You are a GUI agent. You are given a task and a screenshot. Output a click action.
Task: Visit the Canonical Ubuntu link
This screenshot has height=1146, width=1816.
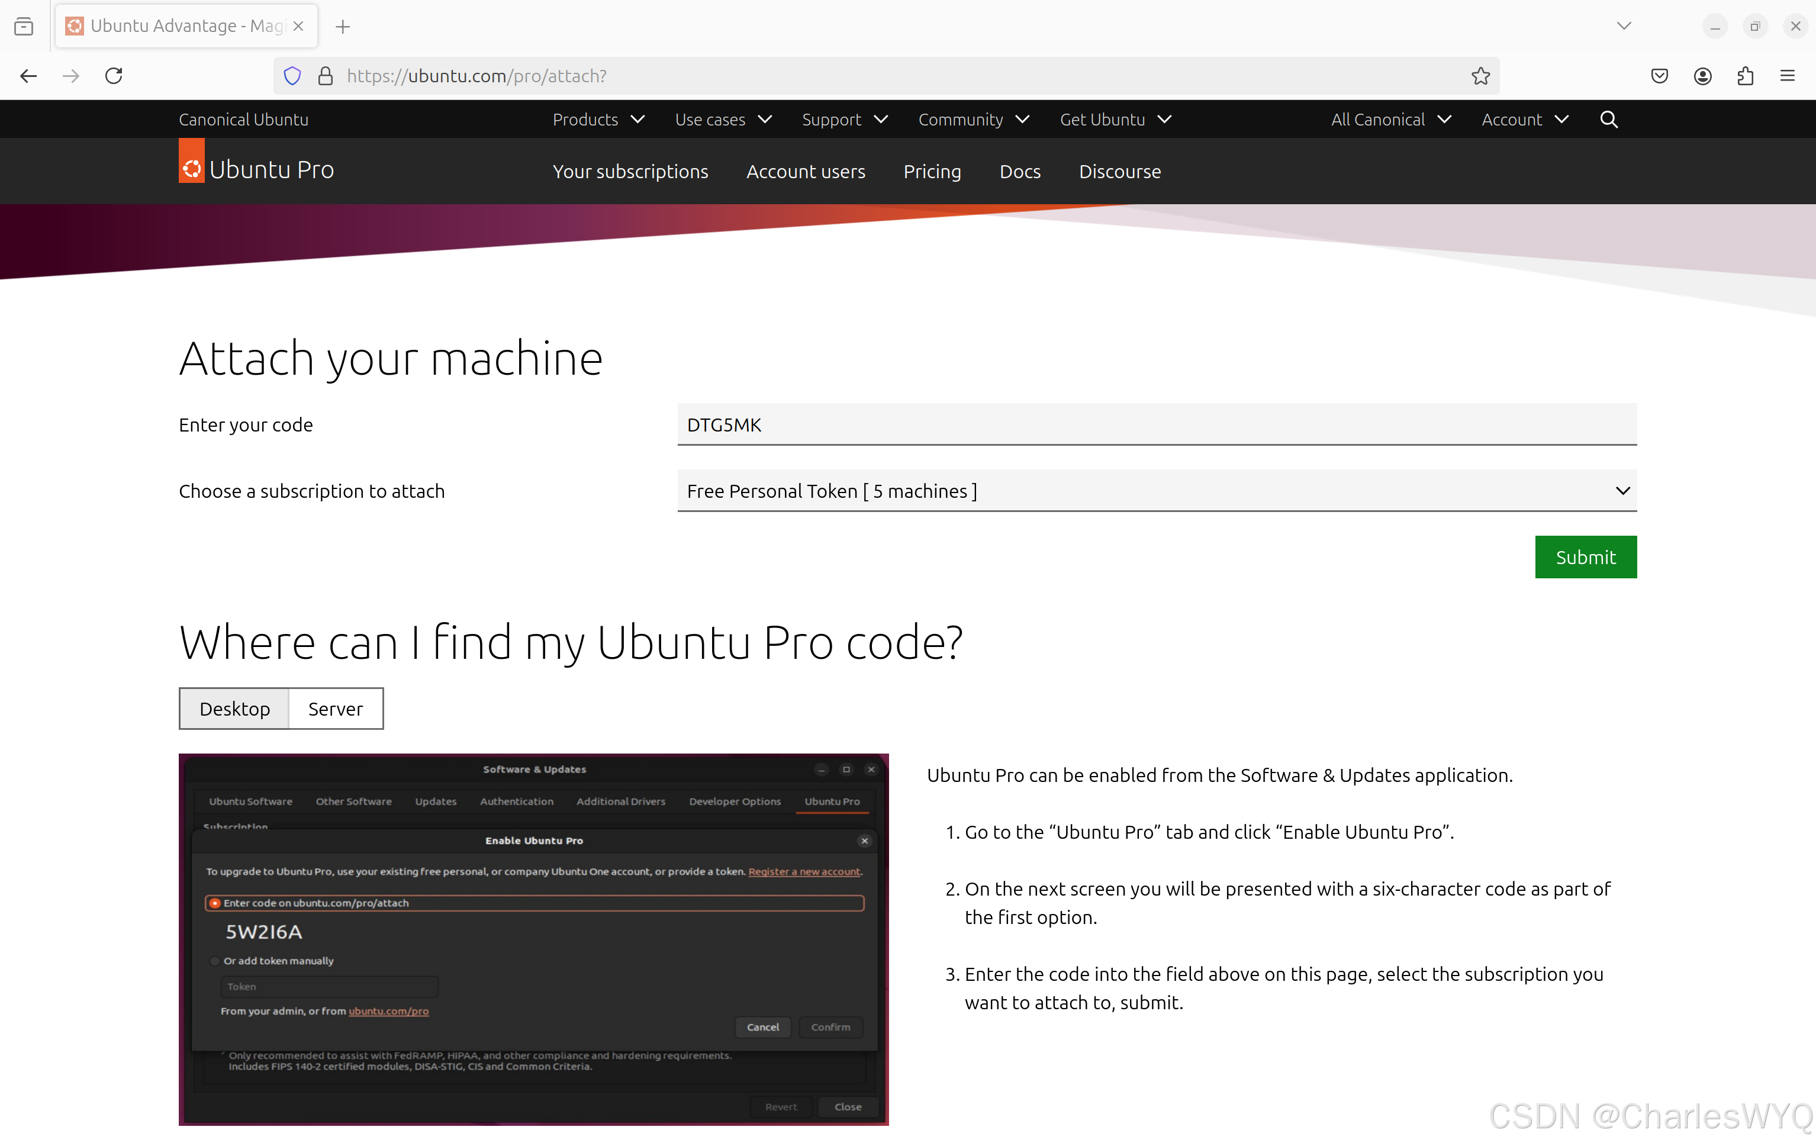(243, 119)
